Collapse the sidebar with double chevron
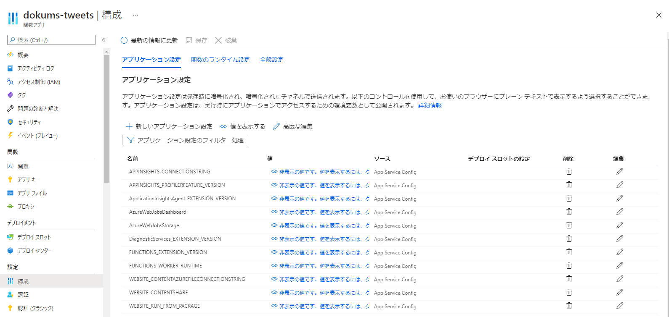 tap(104, 40)
